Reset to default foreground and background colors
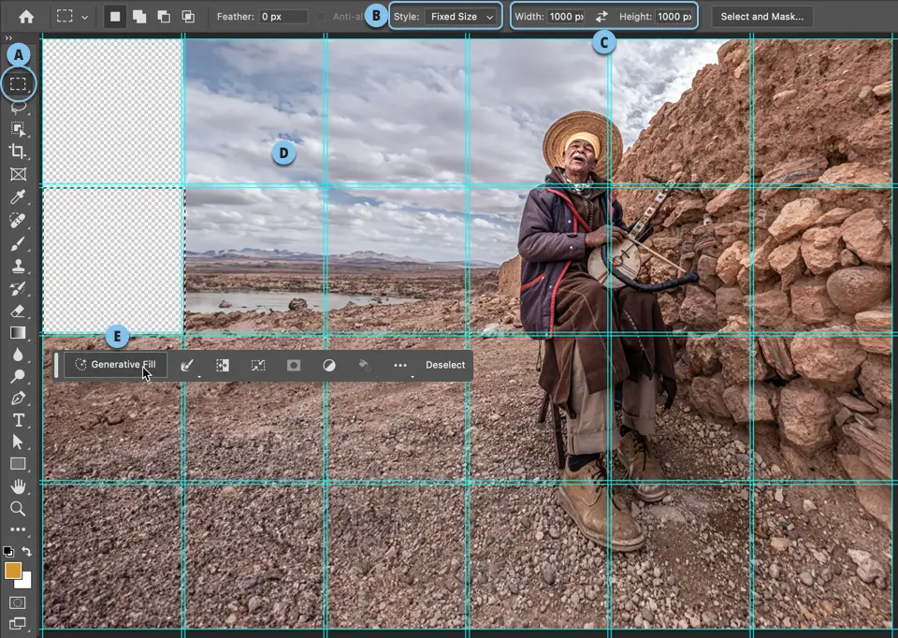The width and height of the screenshot is (898, 638). (x=8, y=552)
